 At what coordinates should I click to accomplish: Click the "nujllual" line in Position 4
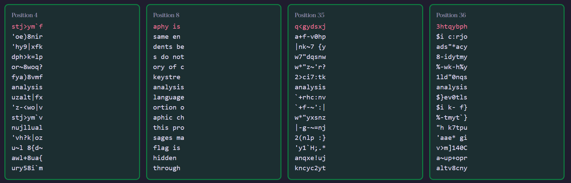27,128
